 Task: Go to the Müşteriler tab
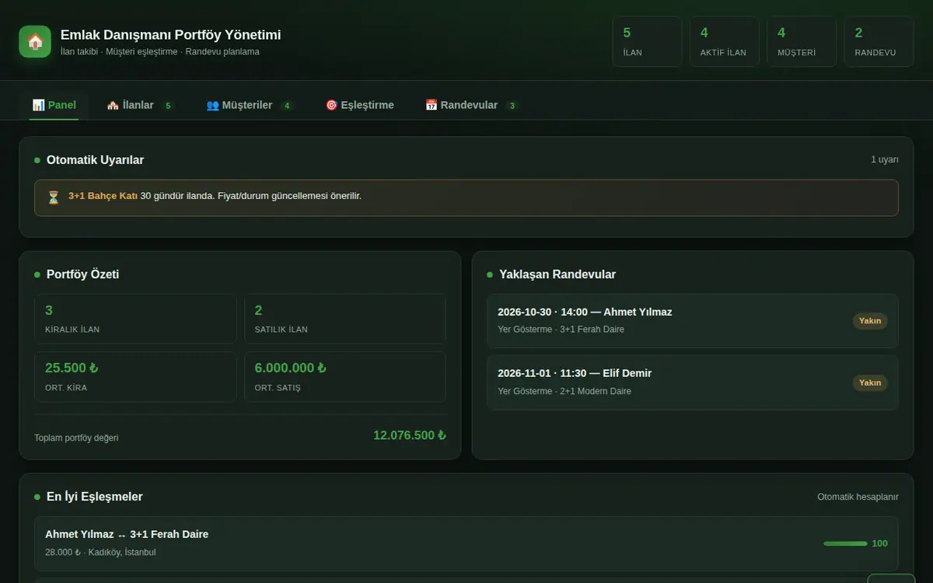250,105
